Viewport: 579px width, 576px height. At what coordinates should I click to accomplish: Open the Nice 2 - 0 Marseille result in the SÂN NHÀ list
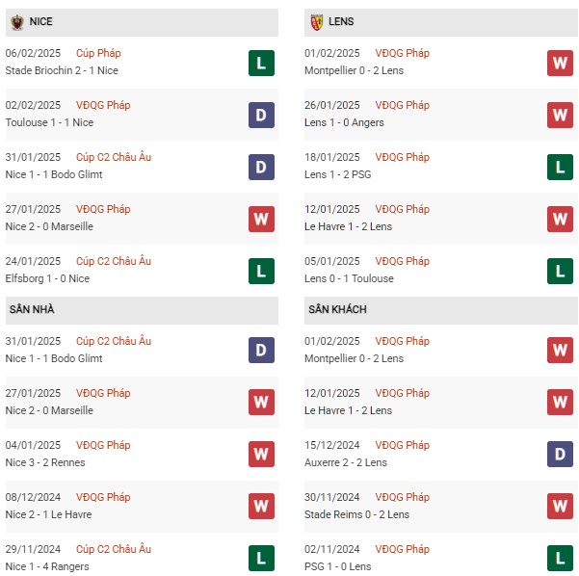click(49, 410)
